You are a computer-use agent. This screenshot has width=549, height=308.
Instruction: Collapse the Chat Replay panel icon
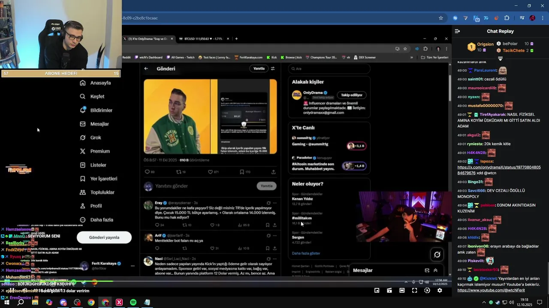(457, 31)
